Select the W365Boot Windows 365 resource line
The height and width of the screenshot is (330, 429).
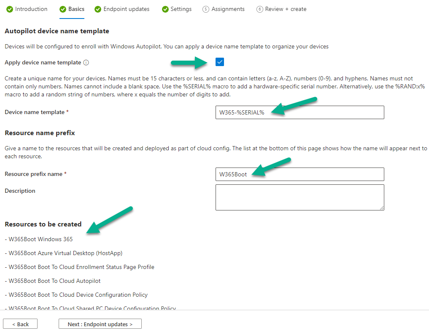pyautogui.click(x=38, y=239)
